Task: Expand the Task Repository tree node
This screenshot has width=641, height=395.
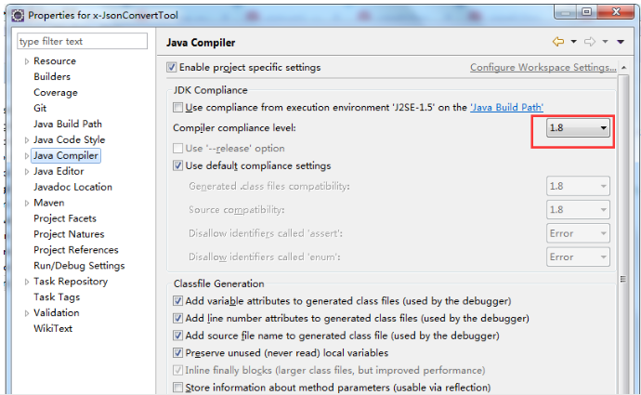Action: point(27,282)
